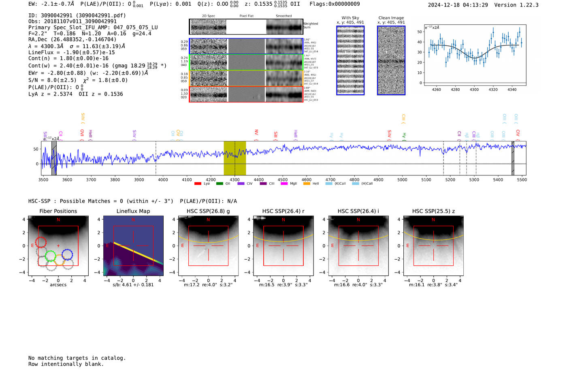Click the EWr = -2.80(±0.88) line
The width and height of the screenshot is (567, 386).
[88, 73]
